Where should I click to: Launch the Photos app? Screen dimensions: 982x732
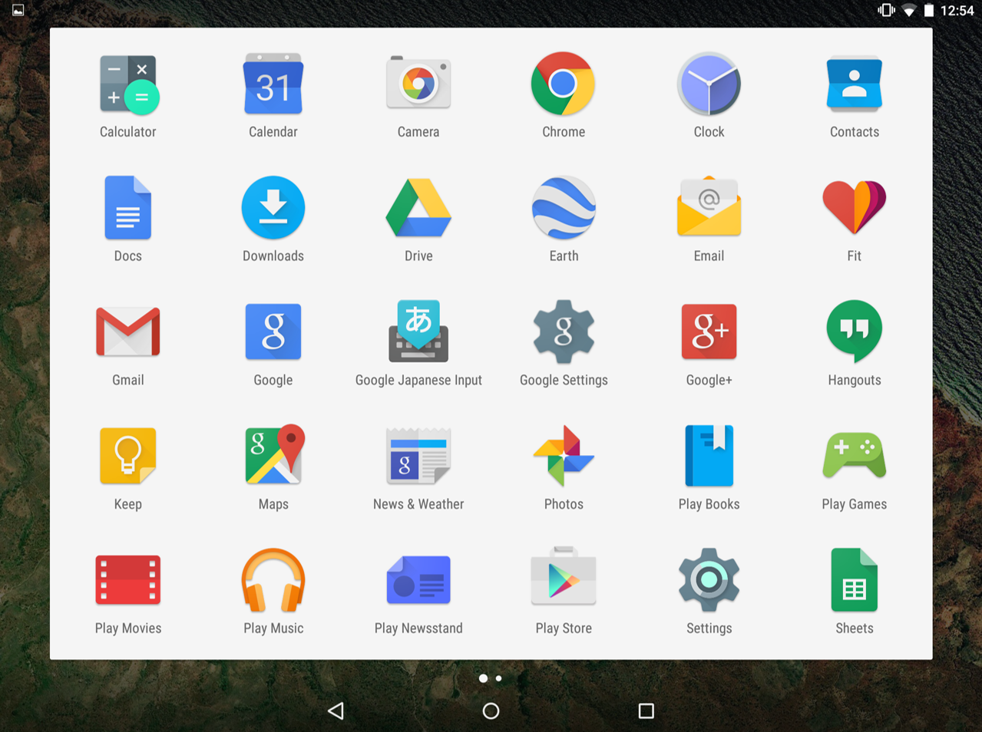coord(564,456)
